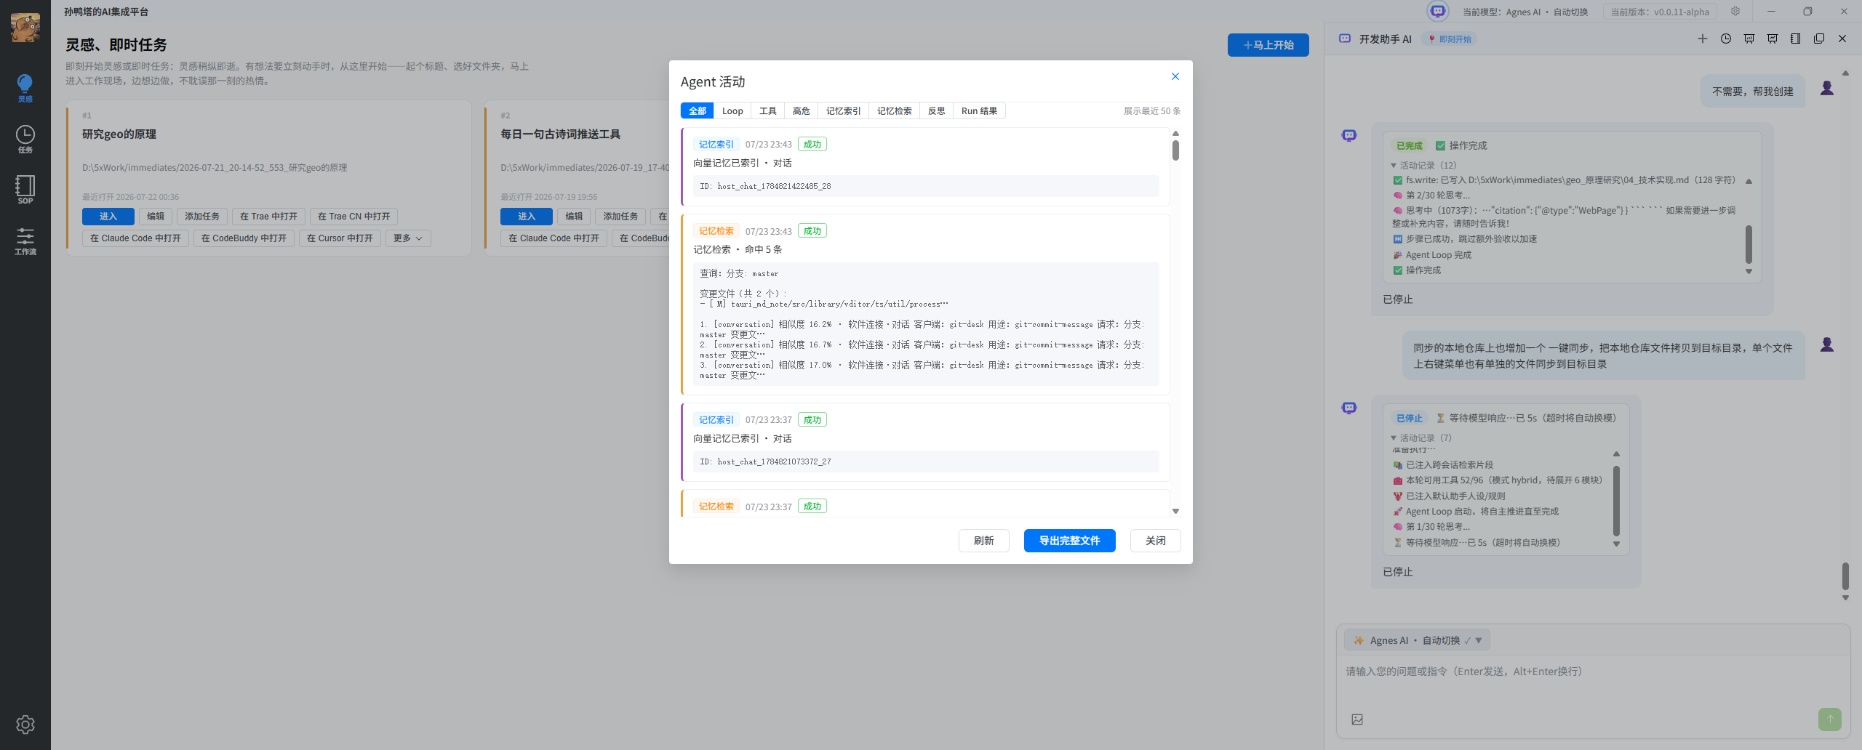
Task: Click the 当前模型: Agnes AI · 自动切换 label
Action: [x=1525, y=12]
